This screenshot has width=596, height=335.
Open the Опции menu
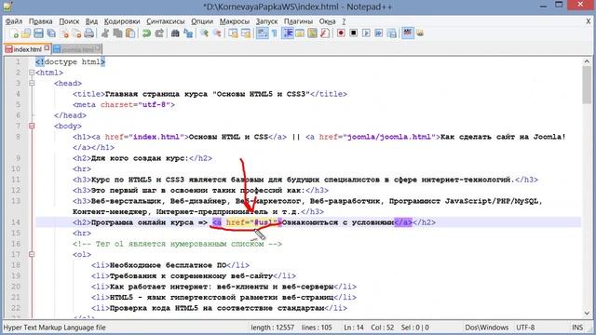pos(202,21)
